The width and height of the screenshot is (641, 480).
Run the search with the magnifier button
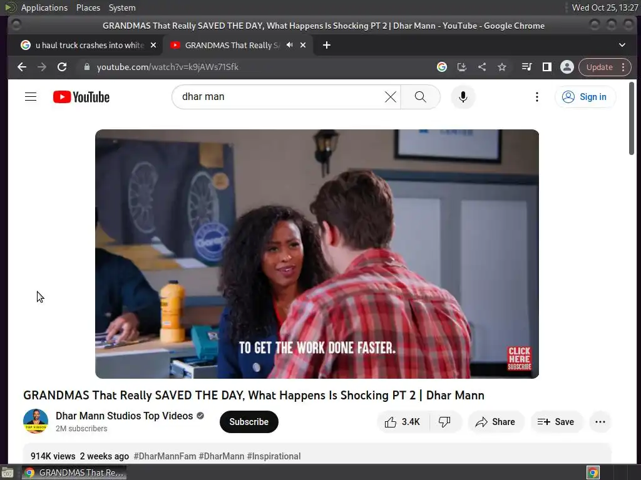point(420,97)
